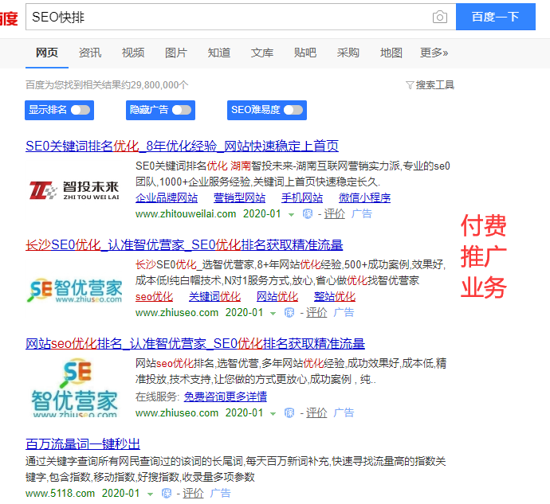Click the 保 shield icon on 网站seo优化排名 result
Screen dimensions: 550x504
click(289, 413)
